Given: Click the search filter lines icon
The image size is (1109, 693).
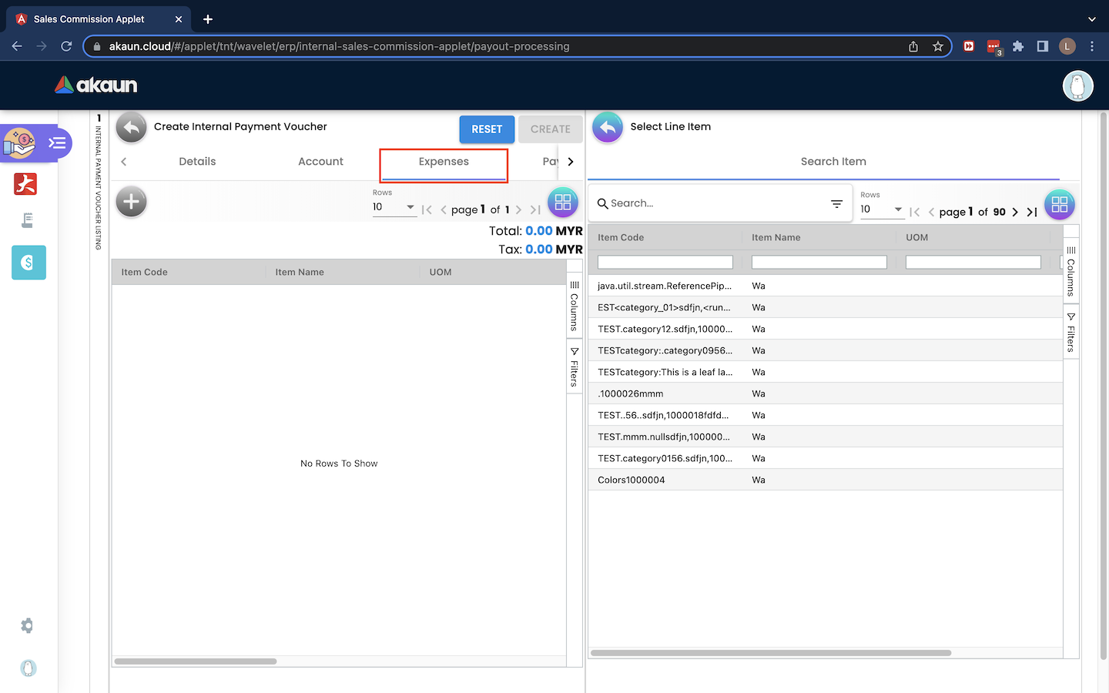Looking at the screenshot, I should click(x=836, y=203).
